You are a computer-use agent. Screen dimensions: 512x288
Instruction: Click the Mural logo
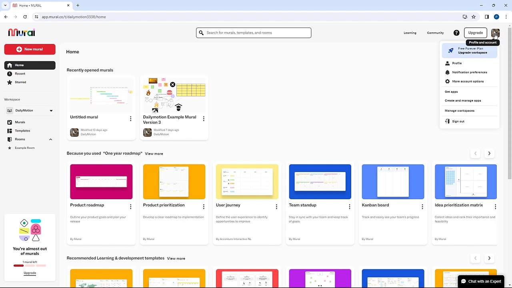(x=22, y=32)
